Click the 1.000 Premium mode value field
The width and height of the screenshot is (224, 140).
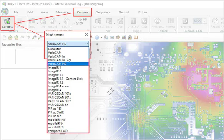pos(197,21)
